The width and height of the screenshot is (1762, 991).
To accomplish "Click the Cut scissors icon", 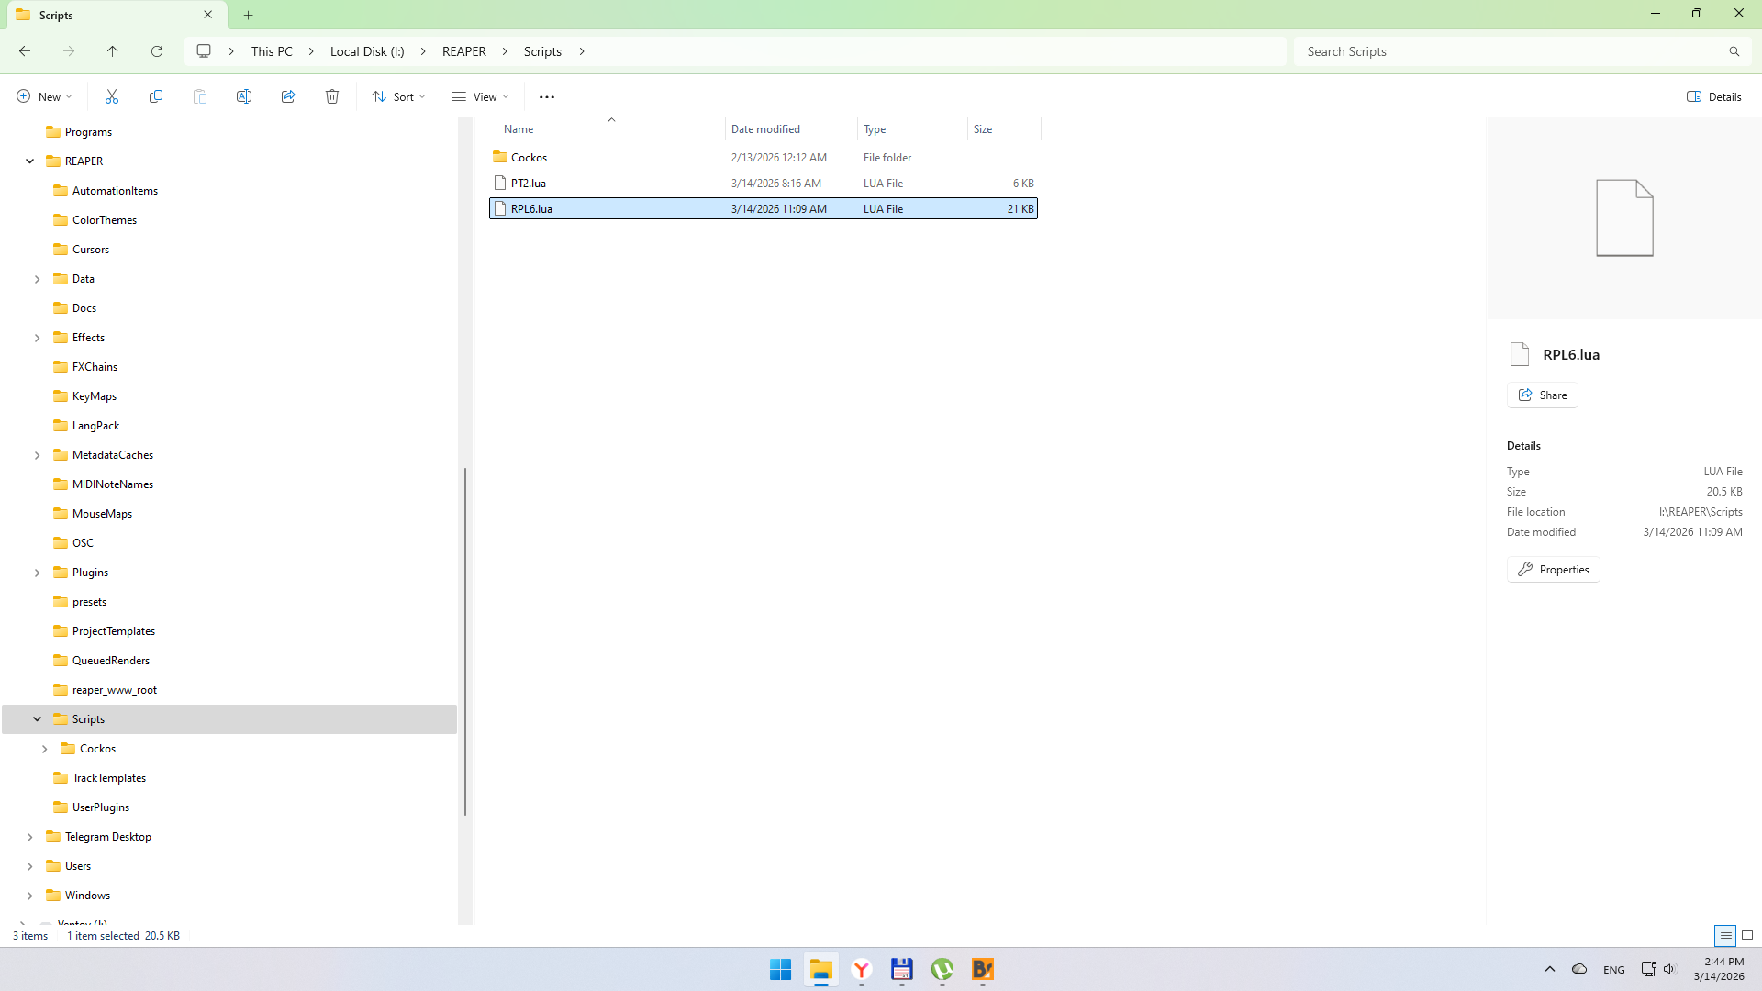I will coord(112,96).
